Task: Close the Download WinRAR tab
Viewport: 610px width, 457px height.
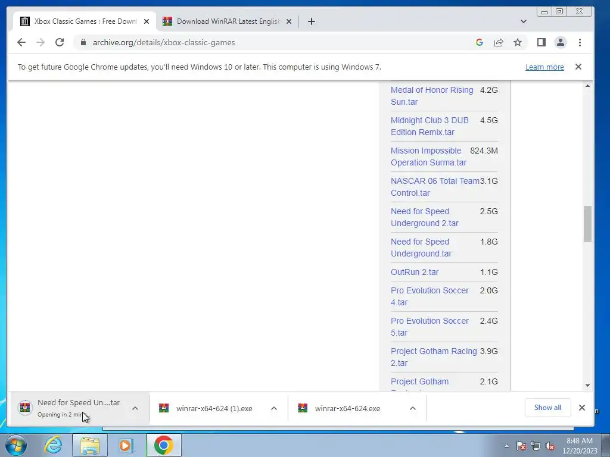Action: click(289, 21)
